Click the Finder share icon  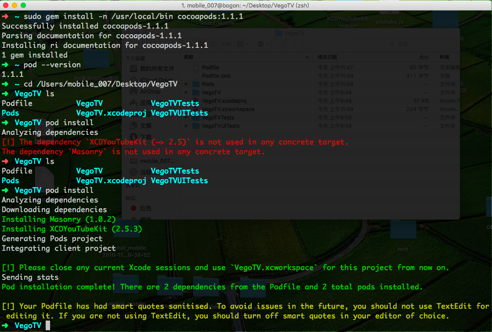point(284,44)
